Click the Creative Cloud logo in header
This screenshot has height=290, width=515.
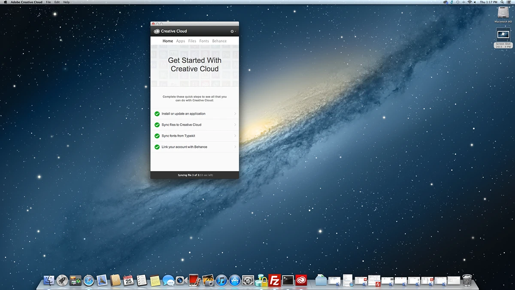pos(157,31)
